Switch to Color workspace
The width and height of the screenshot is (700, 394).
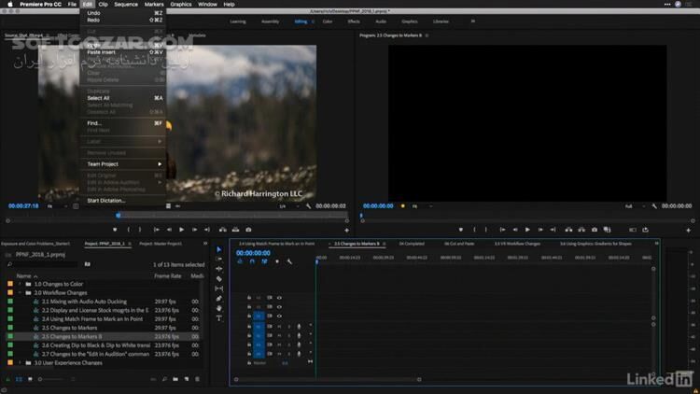point(328,21)
